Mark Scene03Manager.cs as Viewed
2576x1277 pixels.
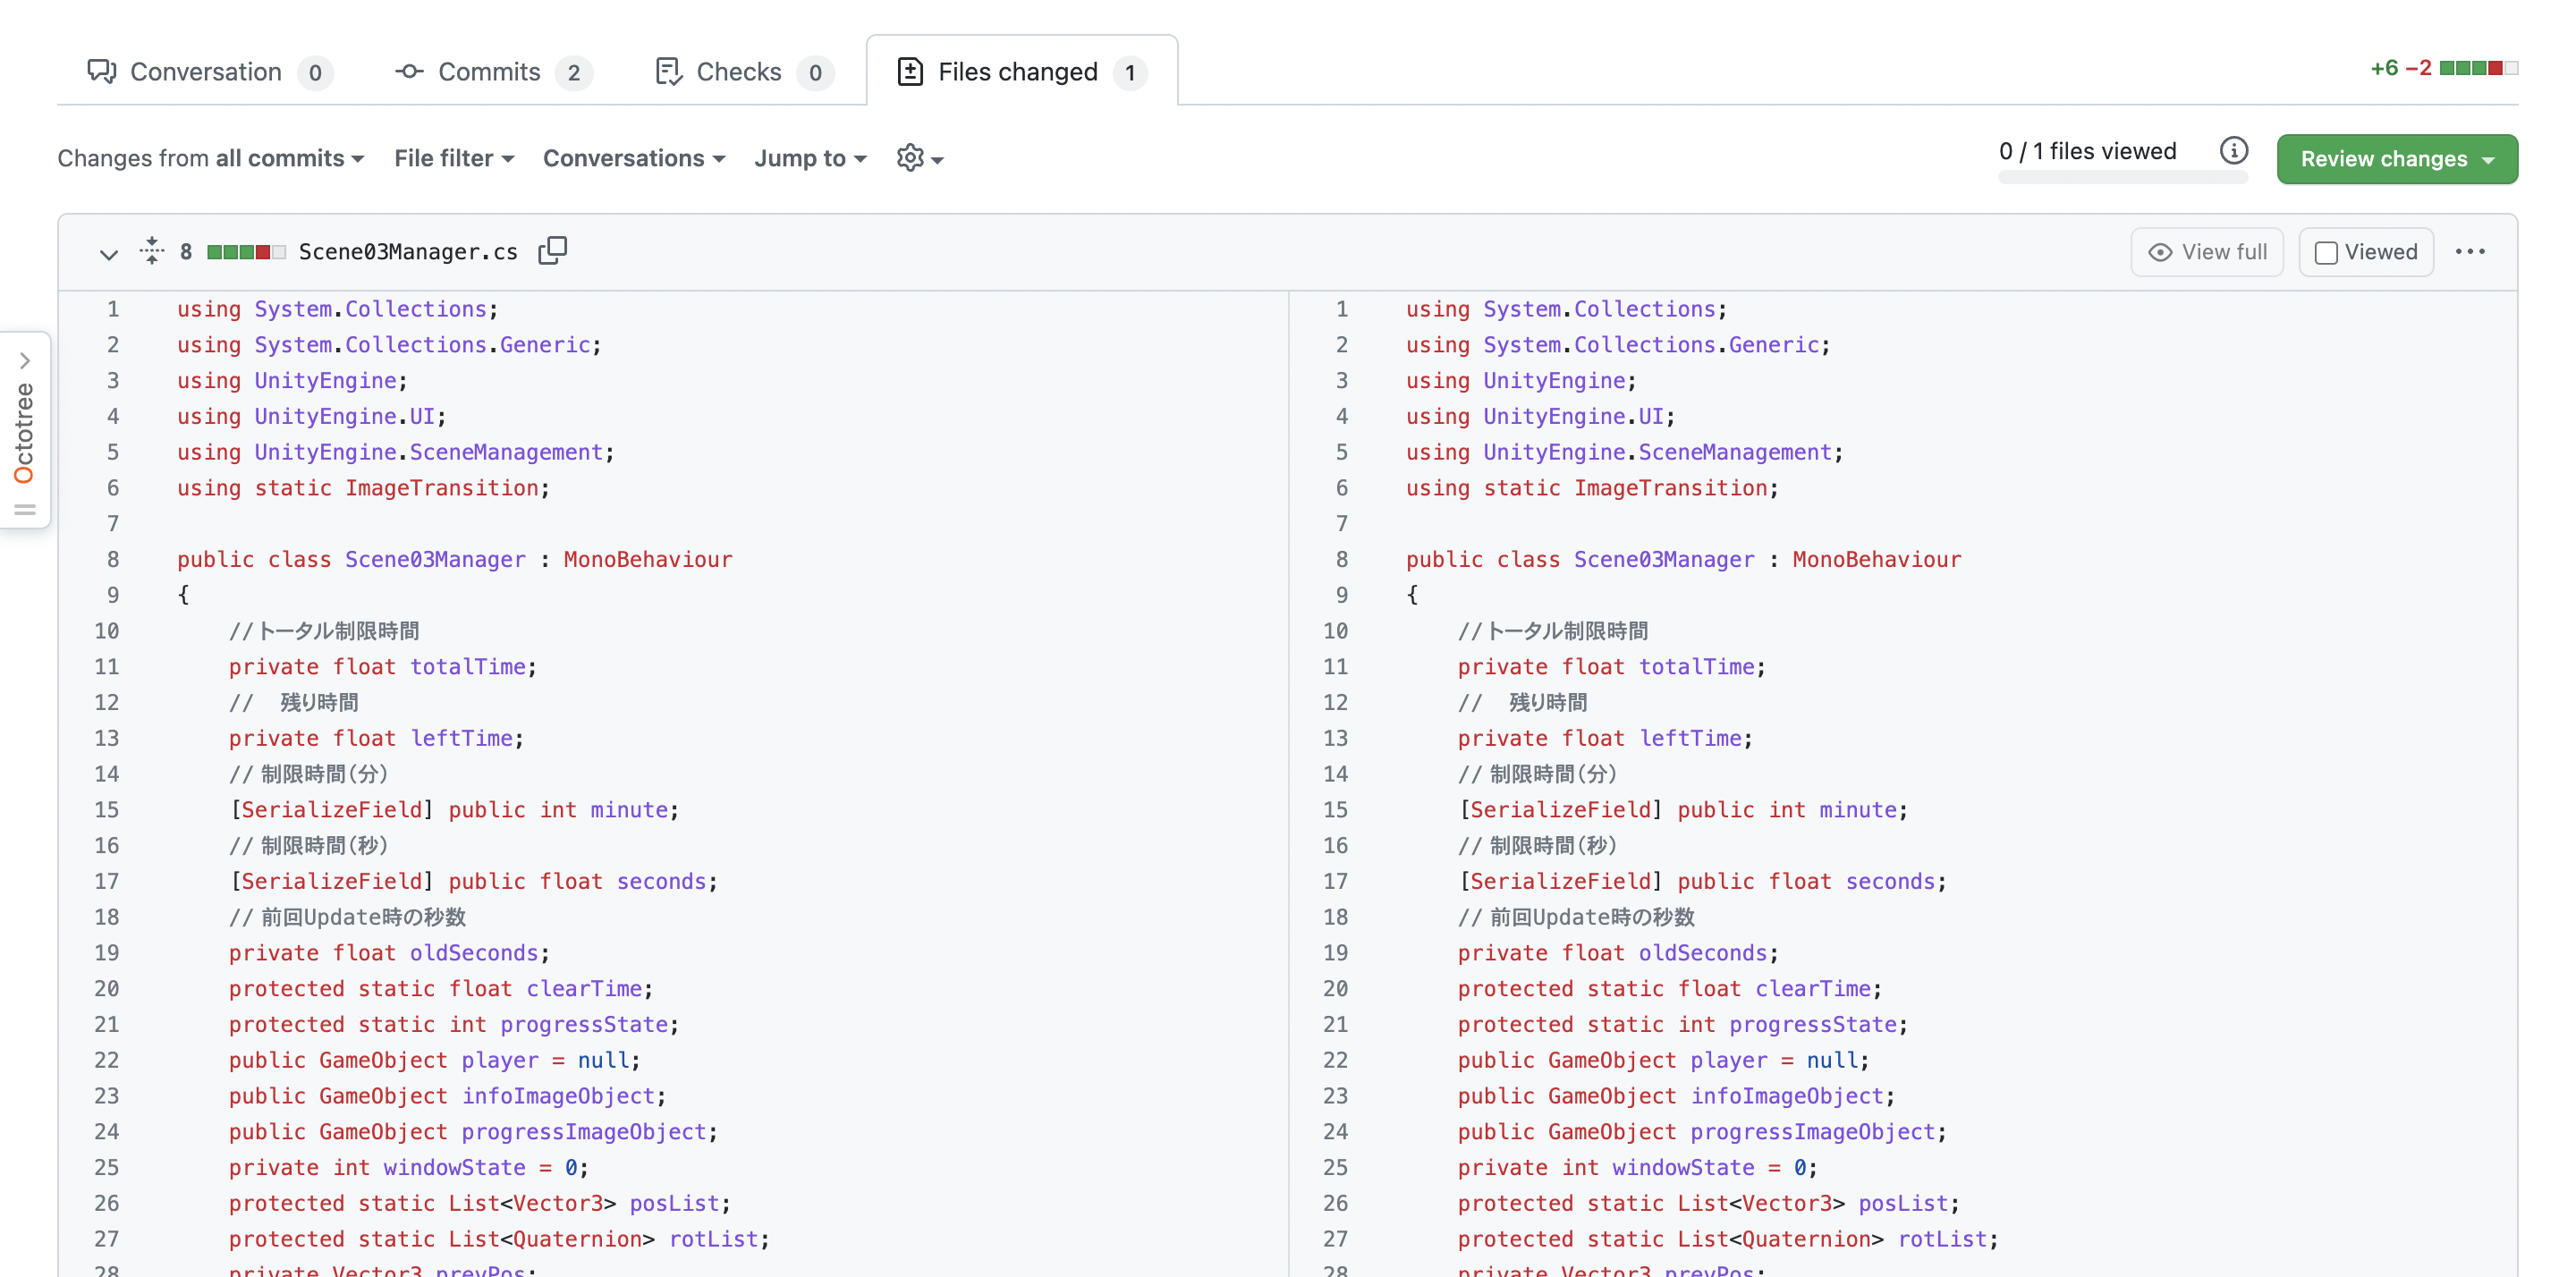click(x=2365, y=252)
